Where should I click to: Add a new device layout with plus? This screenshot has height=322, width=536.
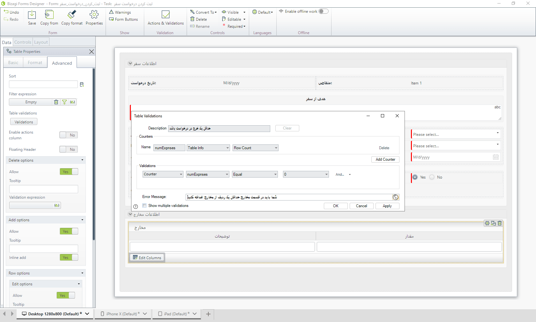tap(208, 314)
